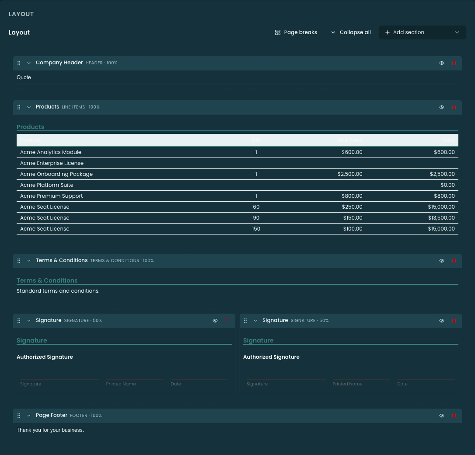Viewport: 475px width, 455px height.
Task: Click the Page Footer title
Action: (52, 415)
